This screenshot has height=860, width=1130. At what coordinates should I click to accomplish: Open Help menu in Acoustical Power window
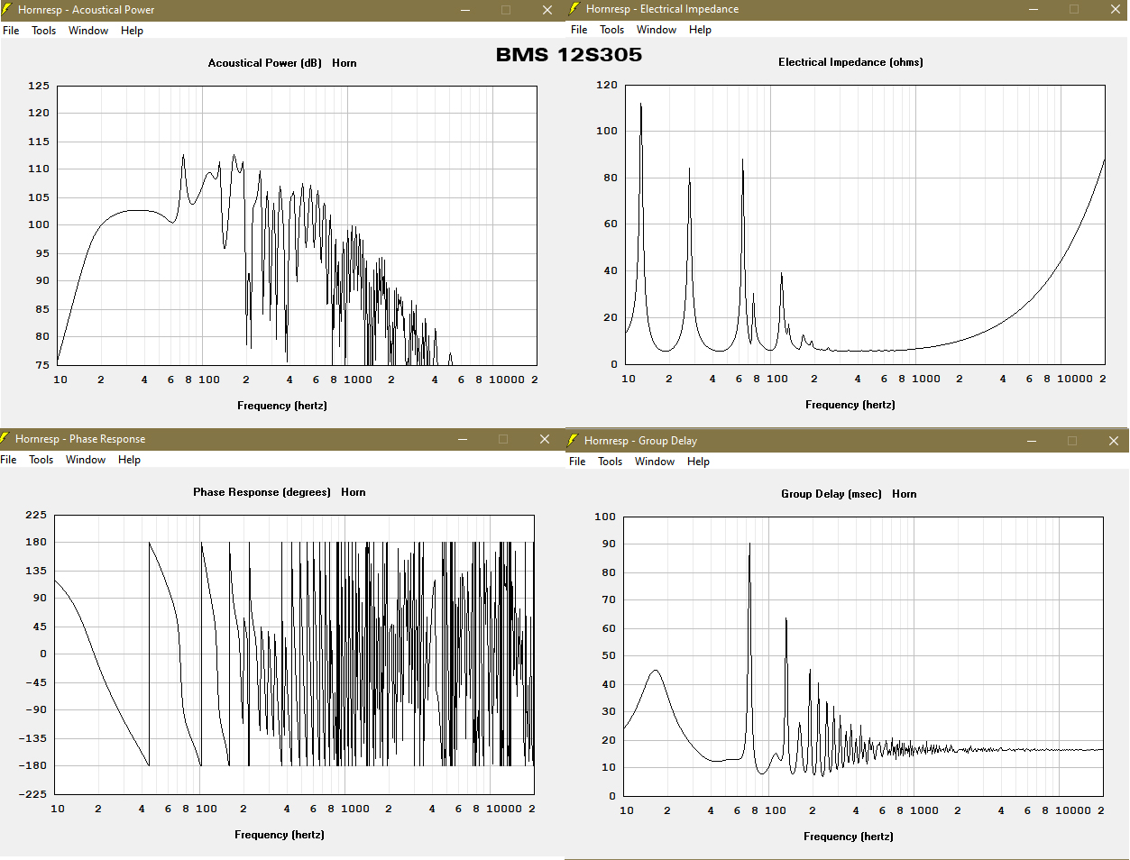132,31
